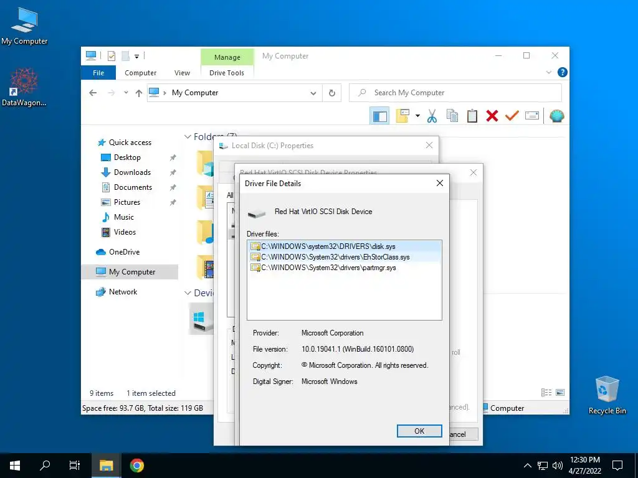Image resolution: width=638 pixels, height=478 pixels.
Task: Open the taskbar clock showing 12:30 PM
Action: click(x=584, y=466)
